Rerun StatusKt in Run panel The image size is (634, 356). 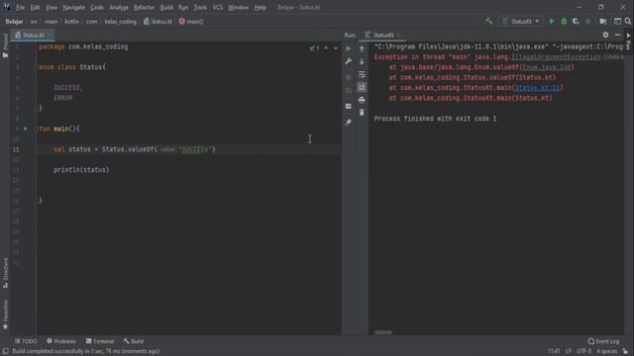point(348,48)
